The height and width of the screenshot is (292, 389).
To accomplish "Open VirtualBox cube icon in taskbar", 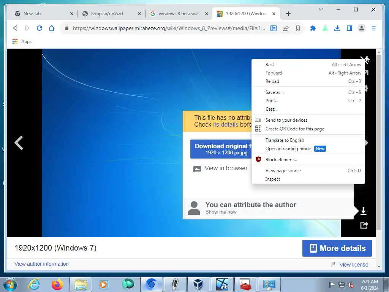I will [x=198, y=284].
